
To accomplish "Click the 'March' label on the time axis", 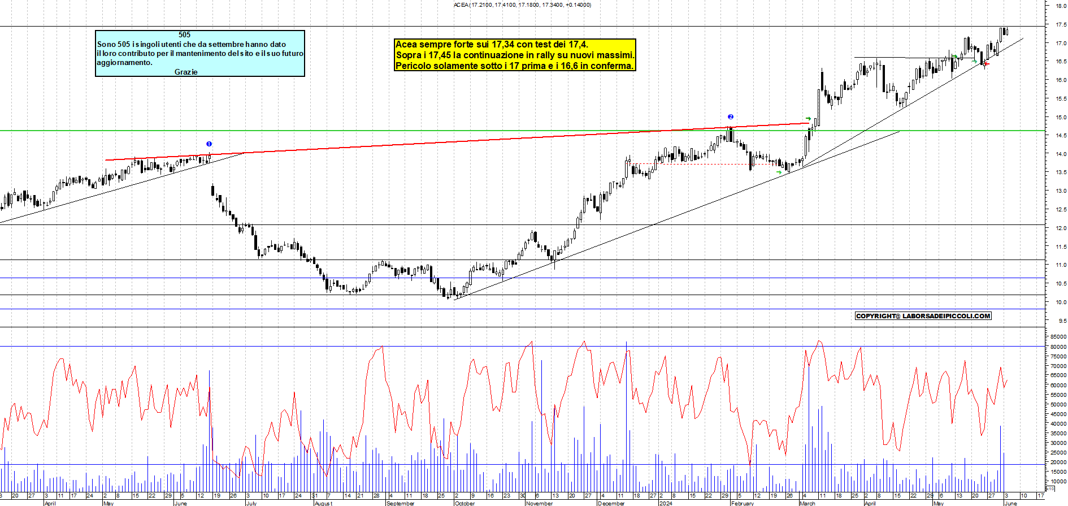I will pyautogui.click(x=807, y=503).
